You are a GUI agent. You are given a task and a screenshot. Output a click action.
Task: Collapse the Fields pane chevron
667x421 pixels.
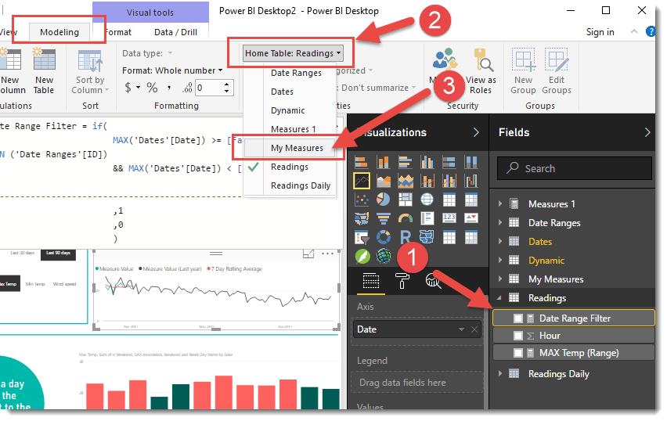(x=647, y=133)
